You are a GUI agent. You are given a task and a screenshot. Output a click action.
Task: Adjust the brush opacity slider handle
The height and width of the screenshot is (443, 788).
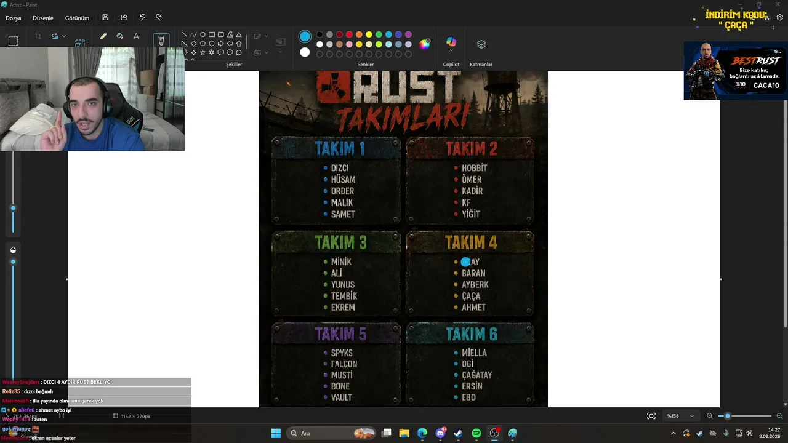click(13, 262)
